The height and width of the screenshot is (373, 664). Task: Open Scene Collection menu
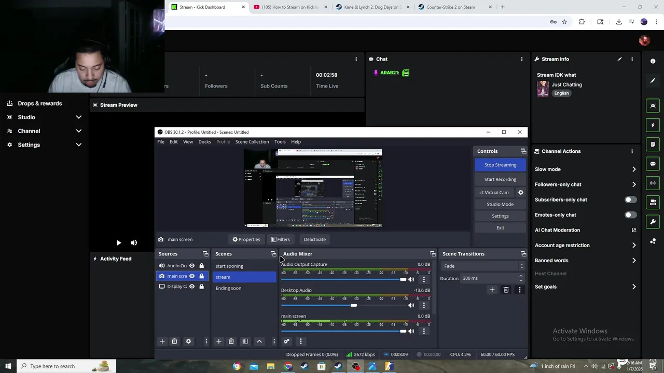coord(252,141)
